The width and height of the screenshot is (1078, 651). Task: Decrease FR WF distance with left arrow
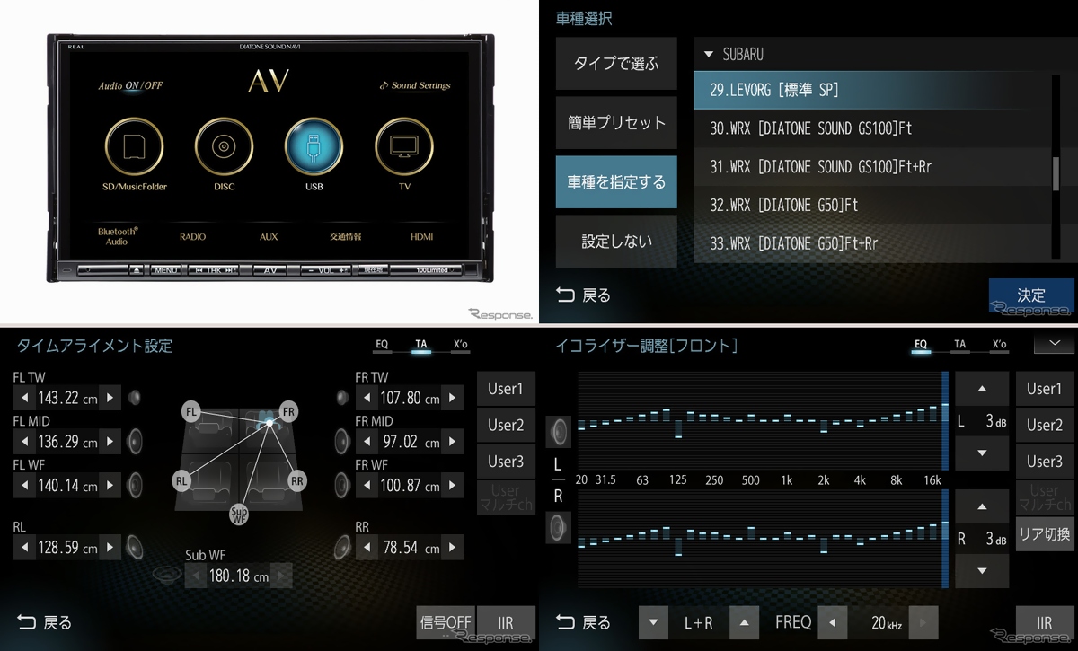tap(367, 485)
